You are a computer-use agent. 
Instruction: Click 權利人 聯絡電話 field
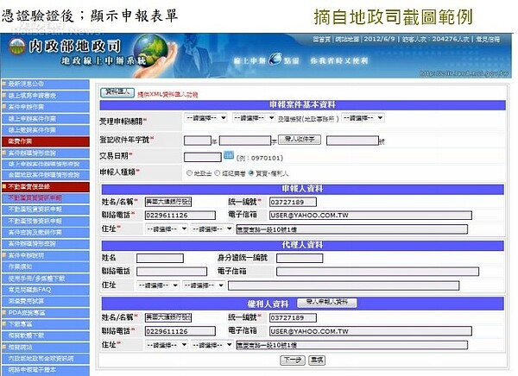180,331
